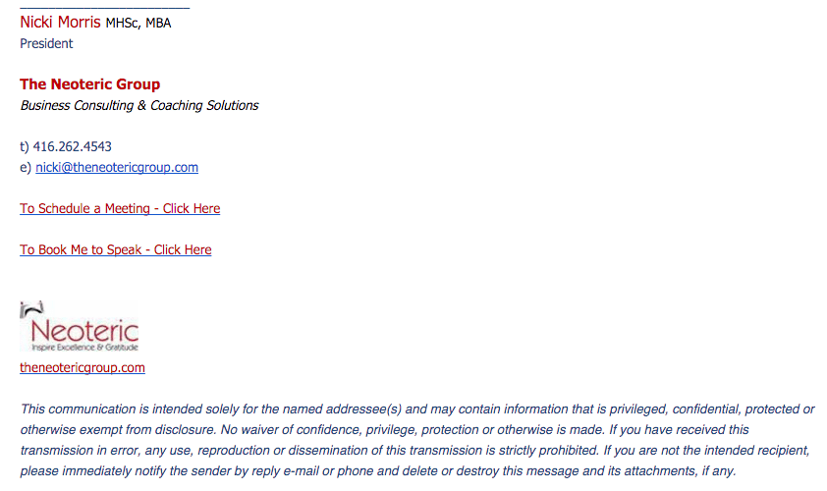Viewport: 827px width, 491px height.
Task: Open the 'To Book Me to Speak' link
Action: tap(116, 249)
